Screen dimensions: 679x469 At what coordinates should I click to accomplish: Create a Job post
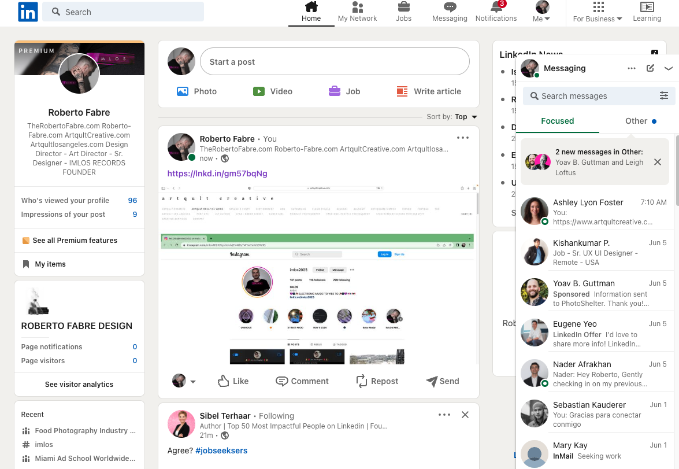click(x=344, y=91)
